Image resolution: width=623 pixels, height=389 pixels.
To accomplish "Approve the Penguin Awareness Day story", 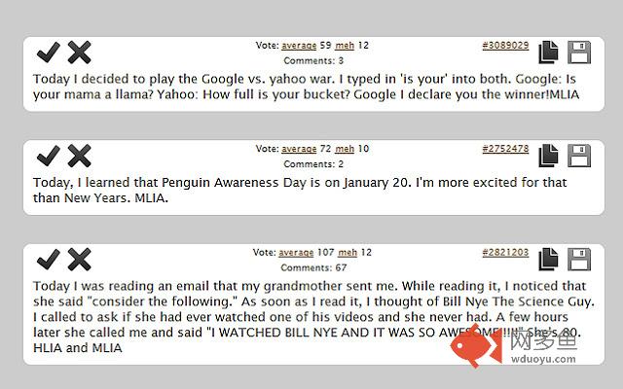I will click(48, 156).
